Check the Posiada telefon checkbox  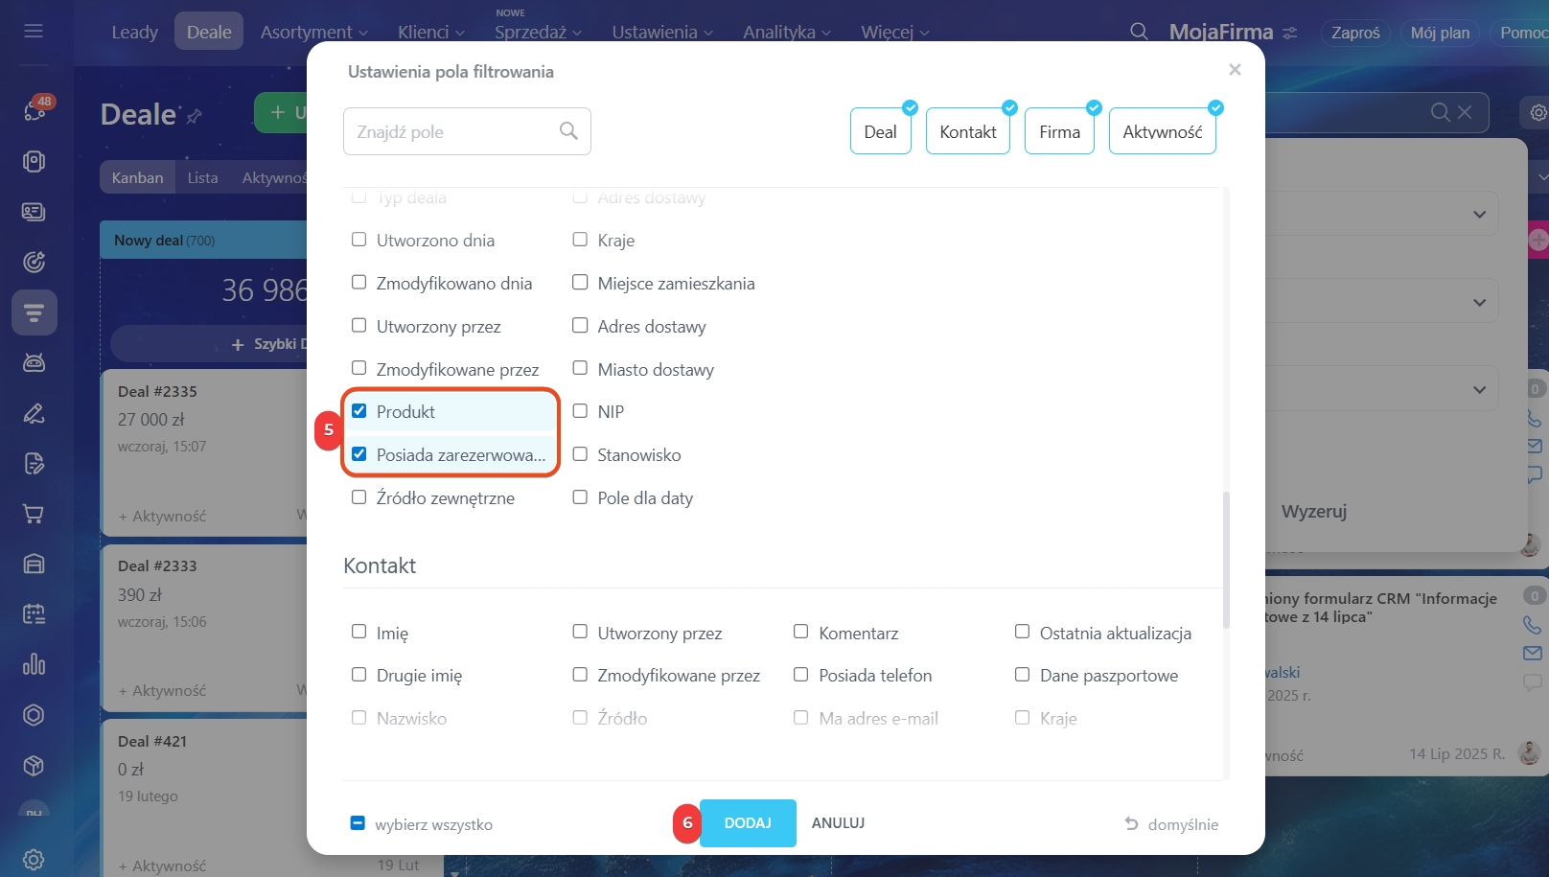tap(801, 675)
